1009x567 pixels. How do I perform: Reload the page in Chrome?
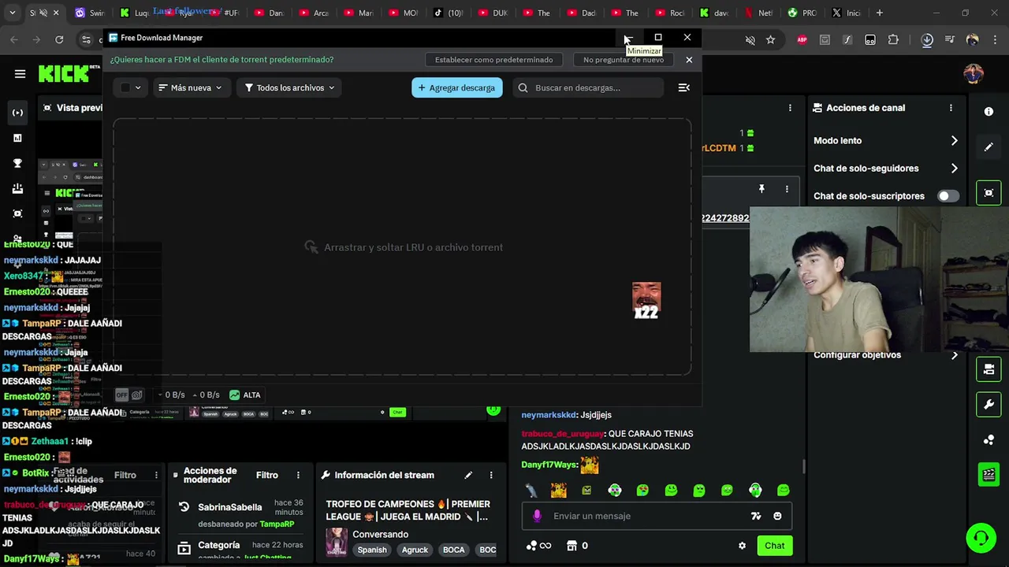[59, 39]
